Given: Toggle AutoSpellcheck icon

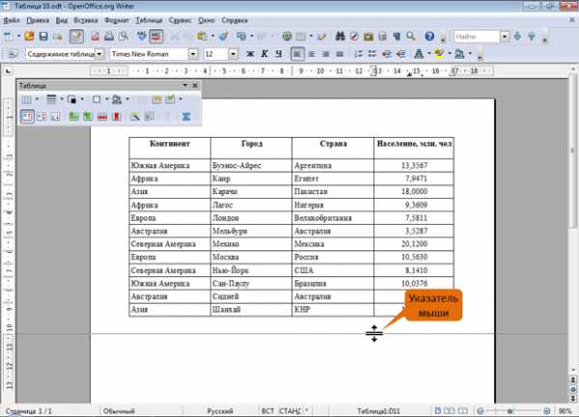Looking at the screenshot, I should click(x=156, y=36).
